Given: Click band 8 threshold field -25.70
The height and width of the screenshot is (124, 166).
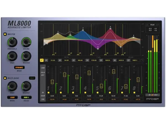Looking at the screenshot, I should coord(138,99).
